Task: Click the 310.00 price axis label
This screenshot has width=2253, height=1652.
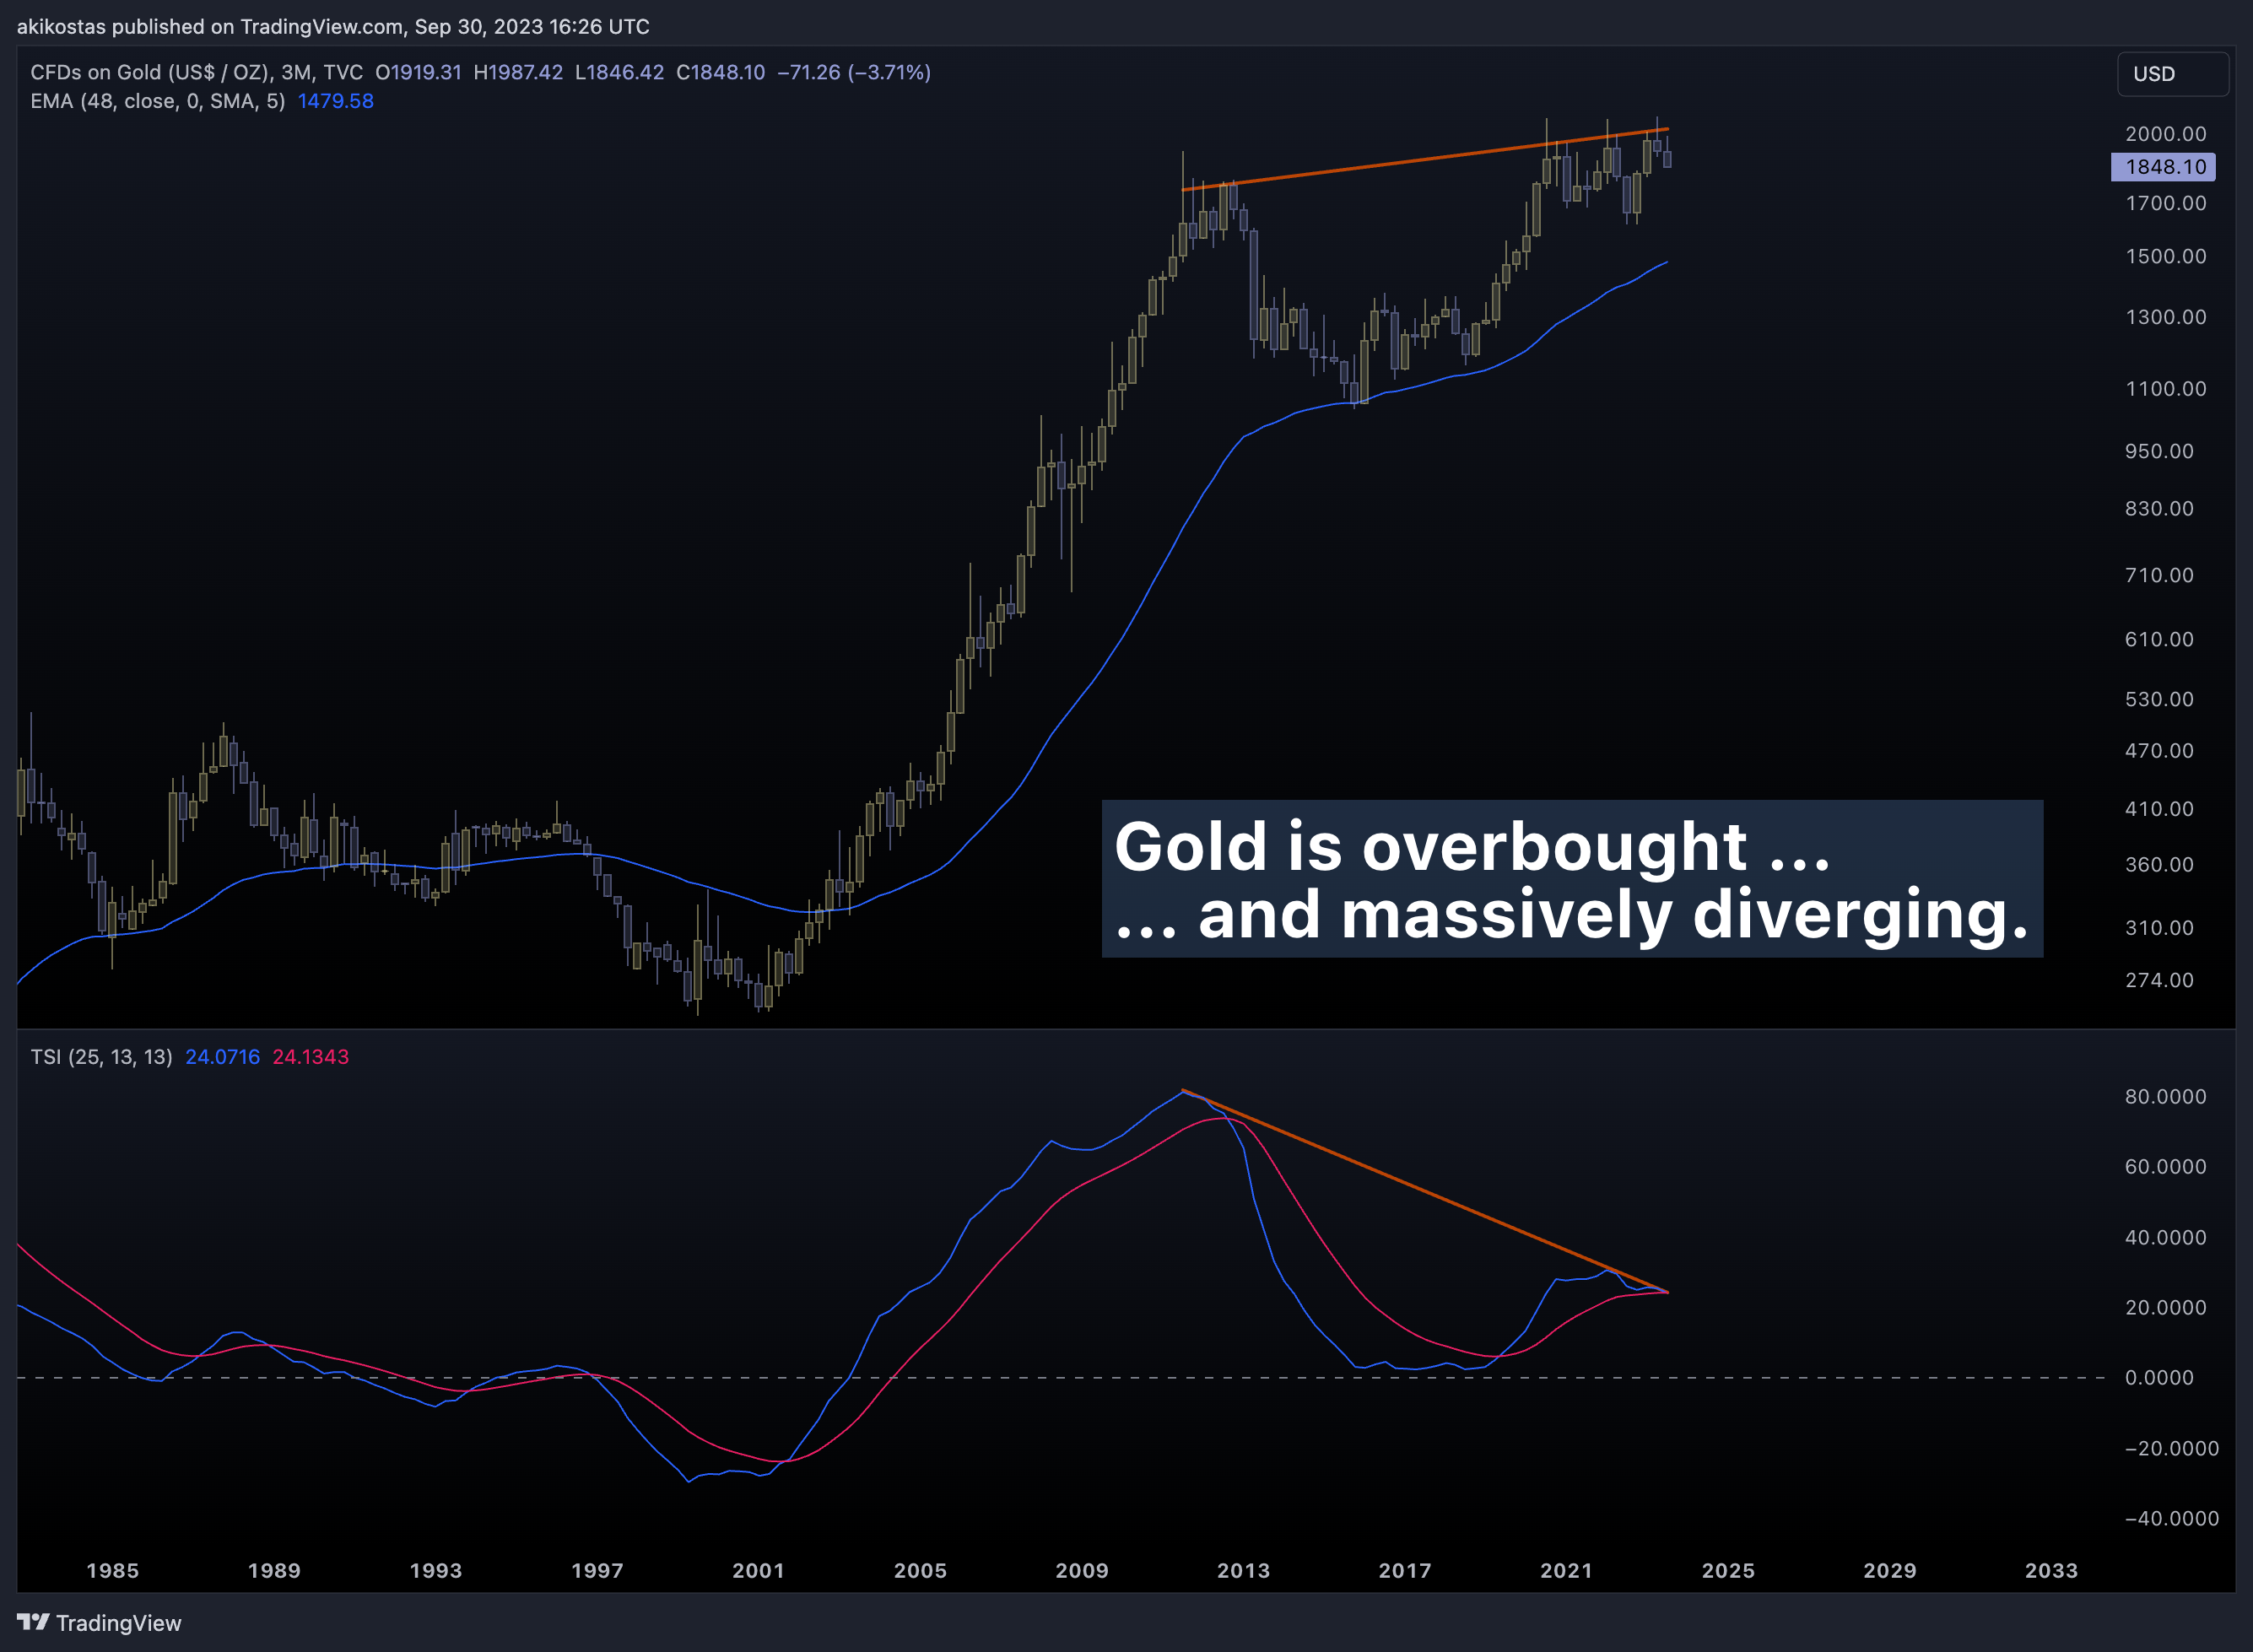Action: point(2159,928)
